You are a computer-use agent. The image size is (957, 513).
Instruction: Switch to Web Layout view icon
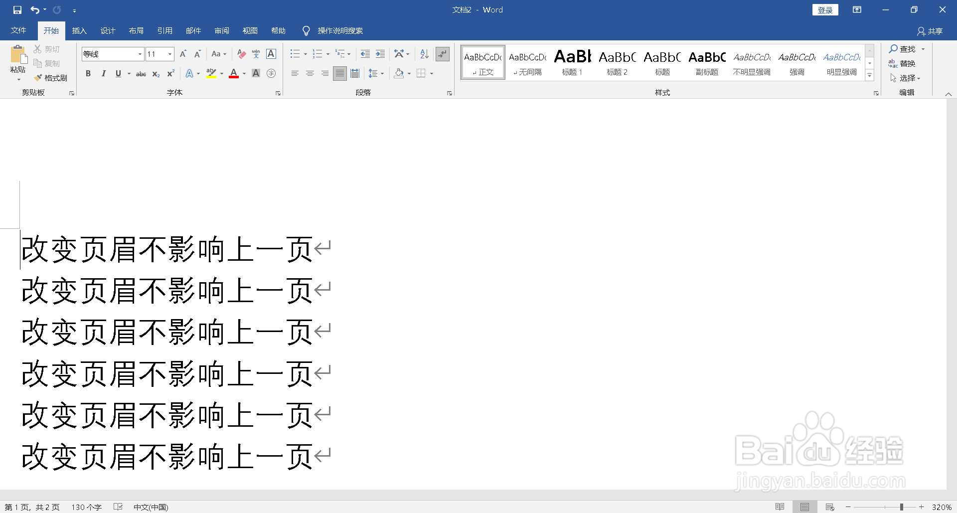830,507
